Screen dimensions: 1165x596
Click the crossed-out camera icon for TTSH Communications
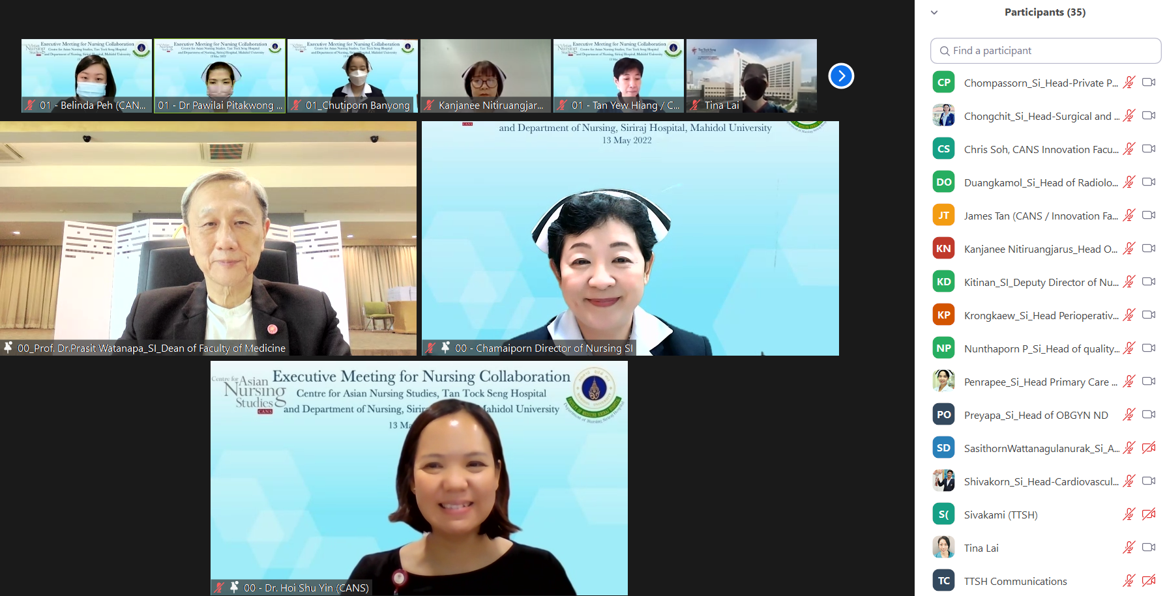(x=1149, y=581)
